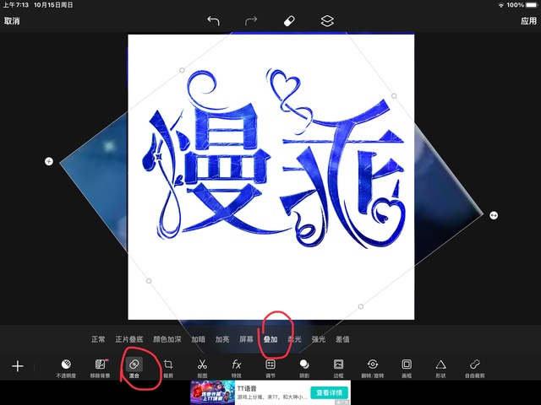The height and width of the screenshot is (405, 541).
Task: Open the 裁剪 crop tool
Action: tap(168, 367)
